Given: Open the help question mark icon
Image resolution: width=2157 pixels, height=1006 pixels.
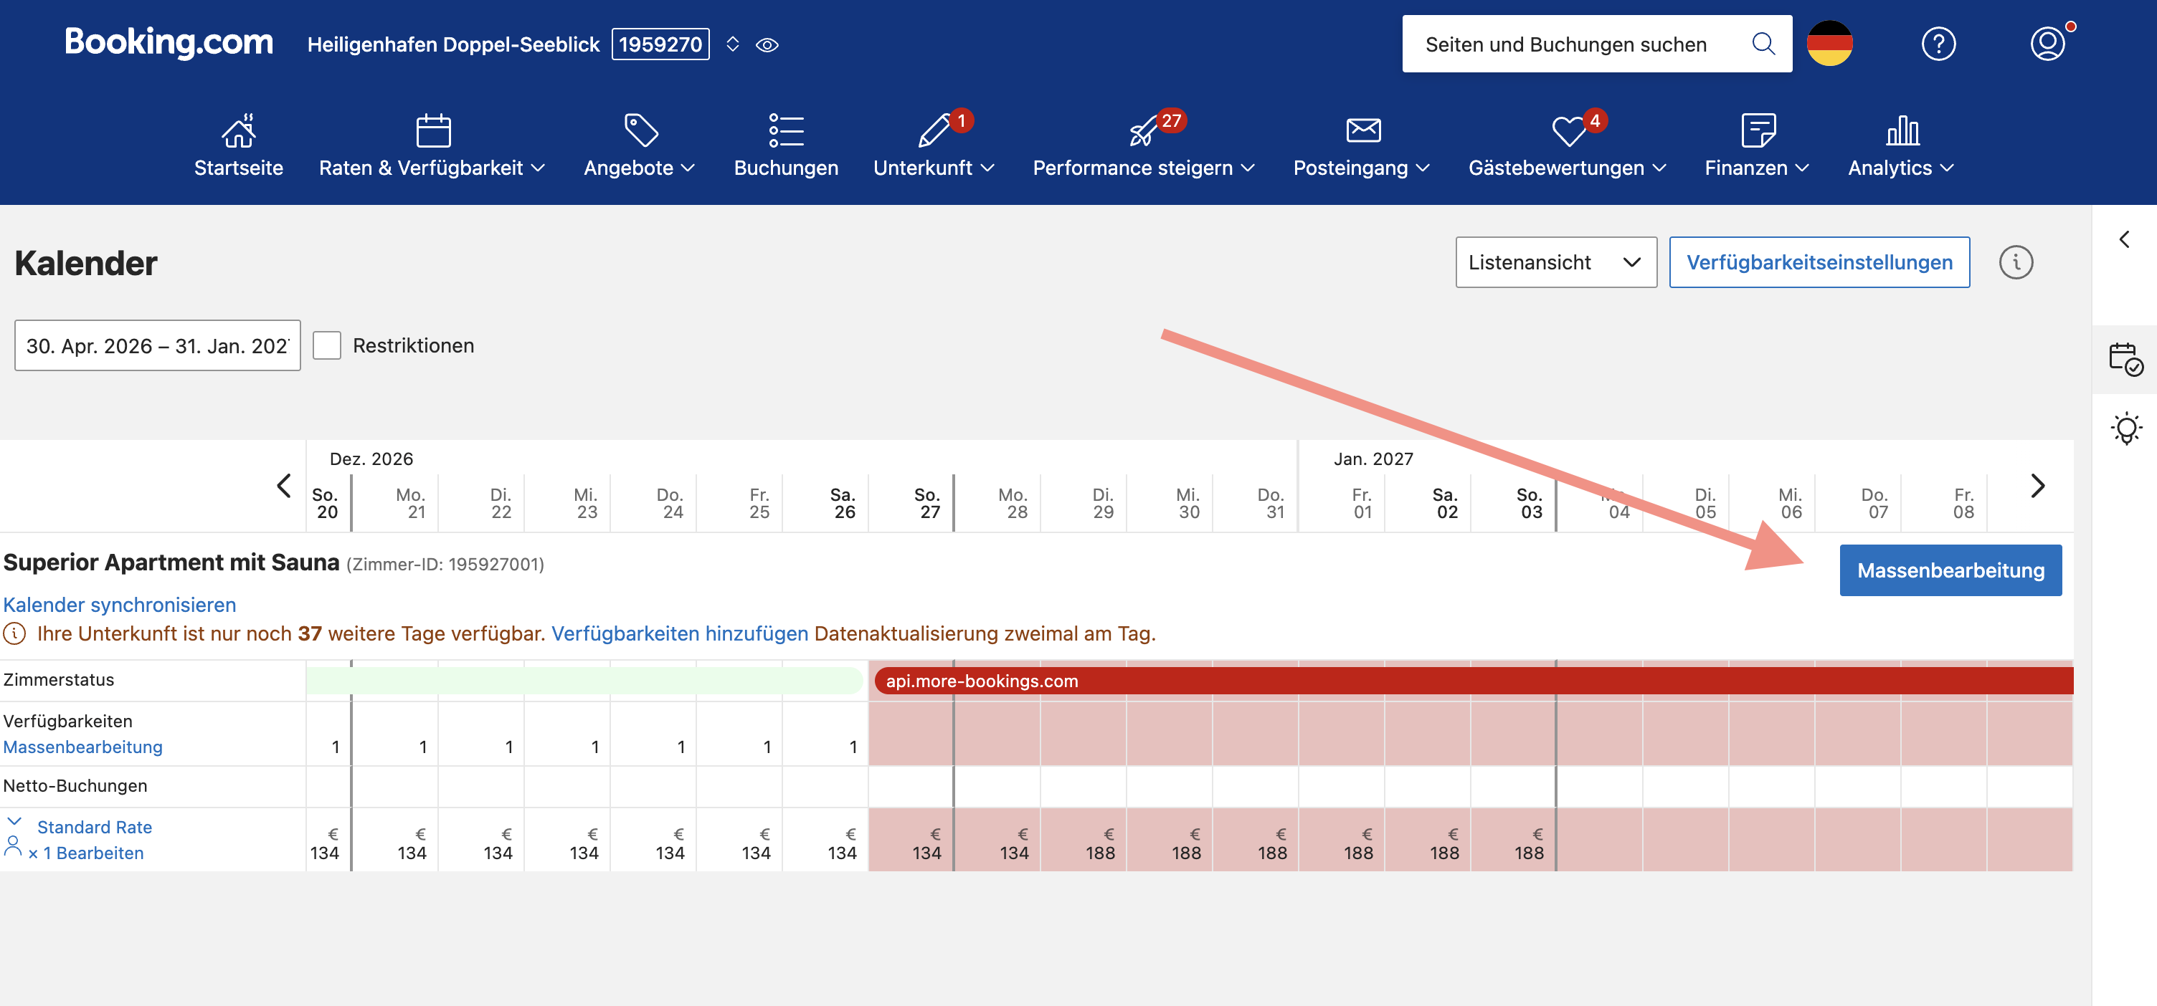Looking at the screenshot, I should point(1938,44).
